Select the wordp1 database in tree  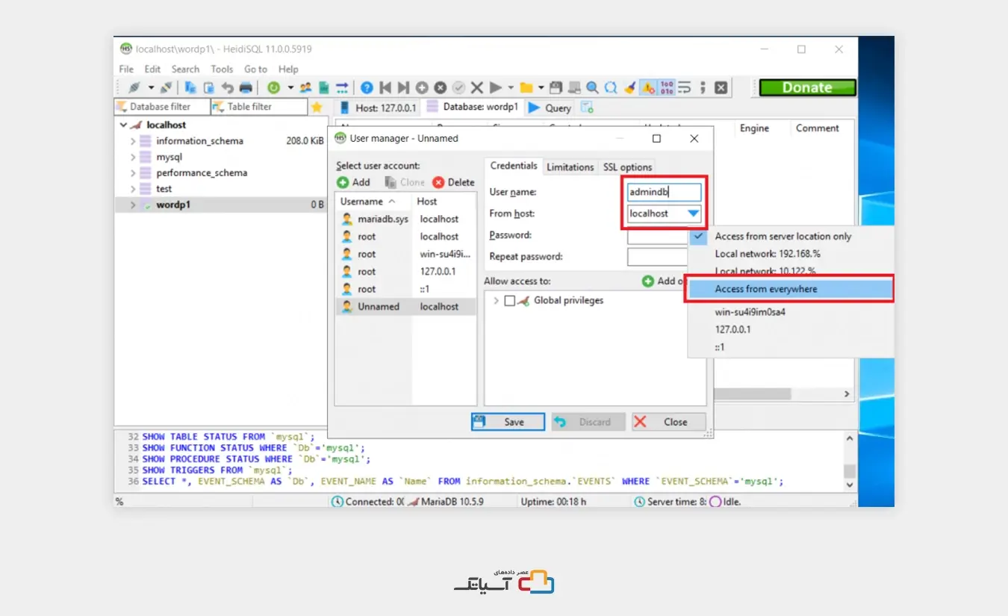(x=173, y=205)
